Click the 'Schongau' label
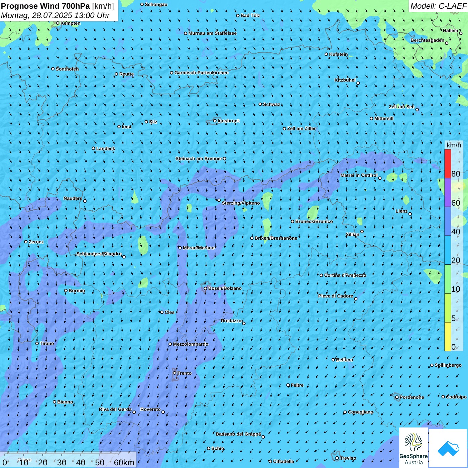The height and width of the screenshot is (468, 468). pyautogui.click(x=156, y=4)
